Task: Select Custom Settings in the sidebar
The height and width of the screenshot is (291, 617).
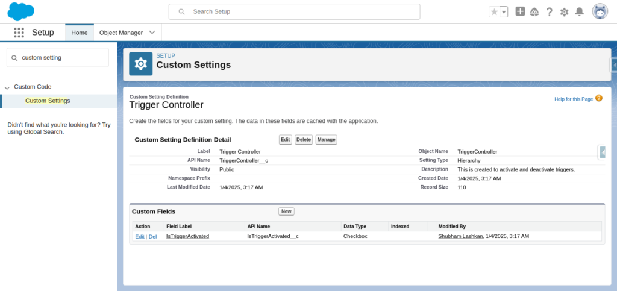Action: [x=48, y=101]
